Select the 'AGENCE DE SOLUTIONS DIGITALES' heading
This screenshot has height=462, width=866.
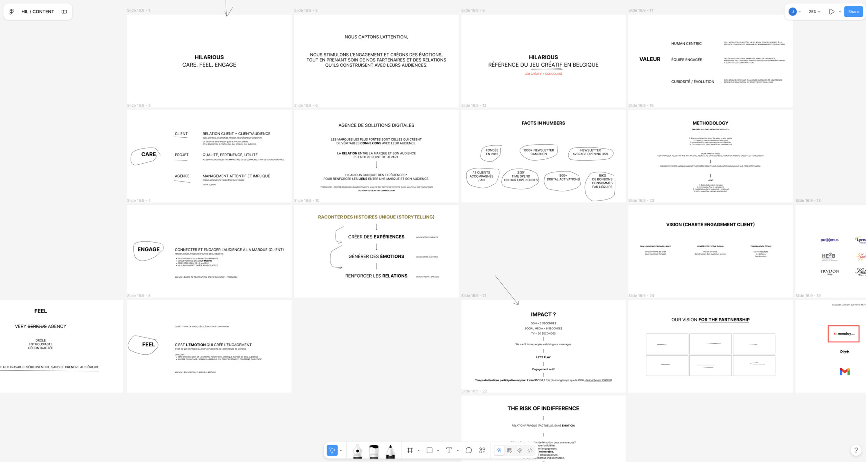[376, 125]
